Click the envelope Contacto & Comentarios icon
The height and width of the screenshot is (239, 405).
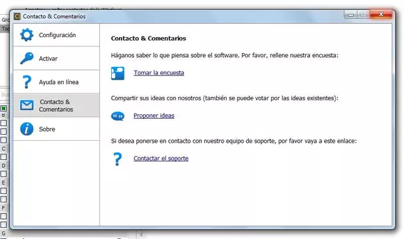pyautogui.click(x=27, y=105)
